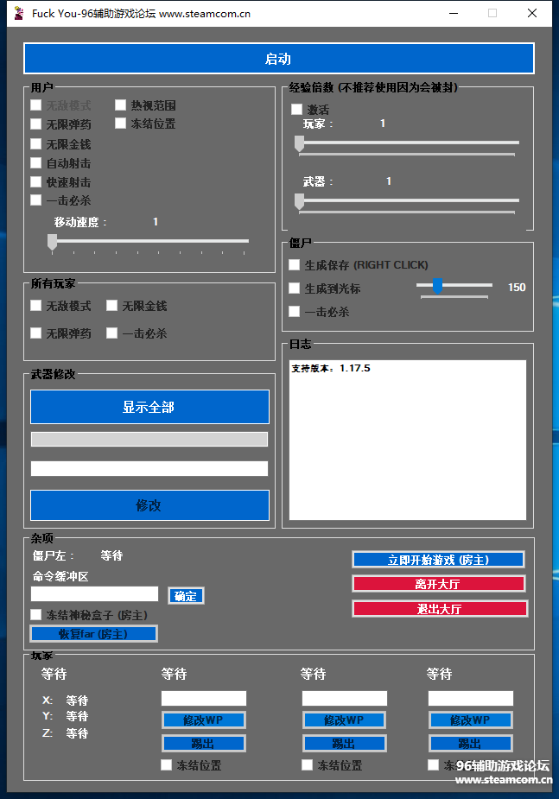Click the 玩家 experience slider thumb
This screenshot has width=559, height=799.
pos(300,143)
